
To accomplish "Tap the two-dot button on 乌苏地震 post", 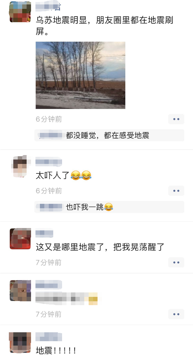I will point(176,119).
